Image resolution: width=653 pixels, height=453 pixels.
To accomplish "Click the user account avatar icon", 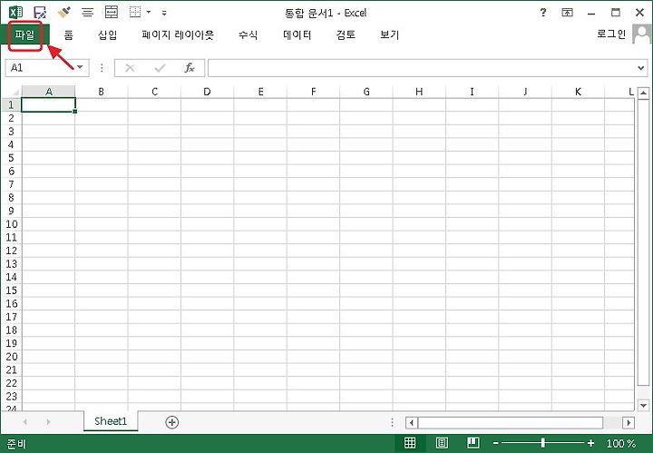I will point(642,34).
